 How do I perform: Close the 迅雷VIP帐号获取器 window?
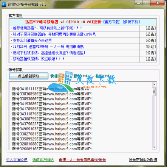click(158, 3)
